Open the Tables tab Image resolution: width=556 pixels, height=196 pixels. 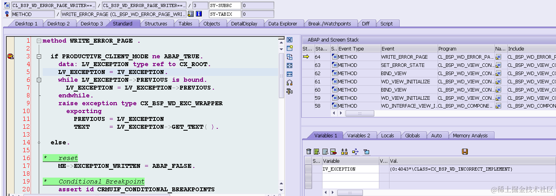pos(185,23)
